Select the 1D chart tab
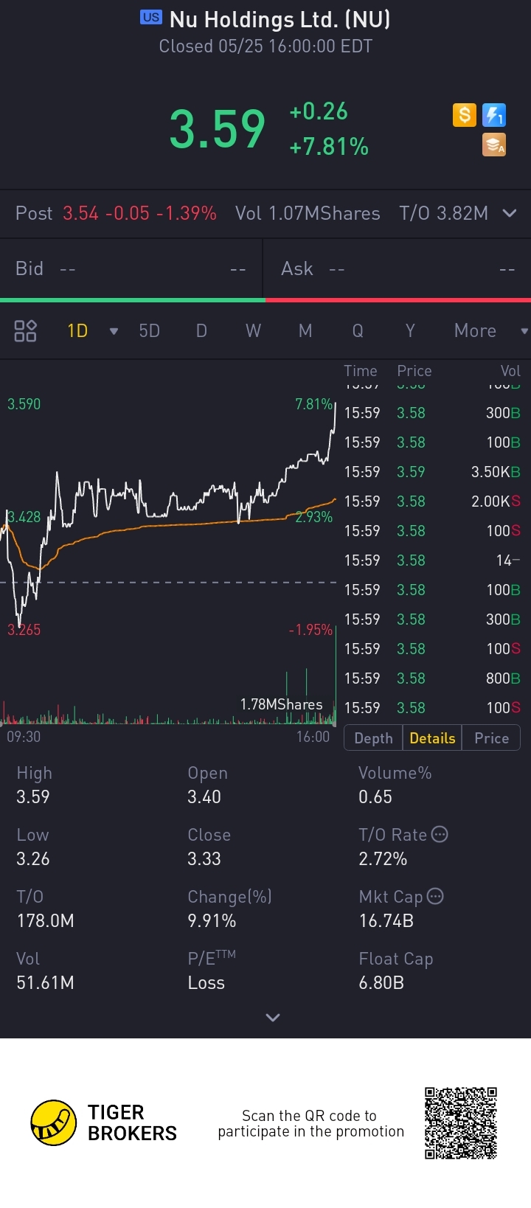 click(x=77, y=330)
